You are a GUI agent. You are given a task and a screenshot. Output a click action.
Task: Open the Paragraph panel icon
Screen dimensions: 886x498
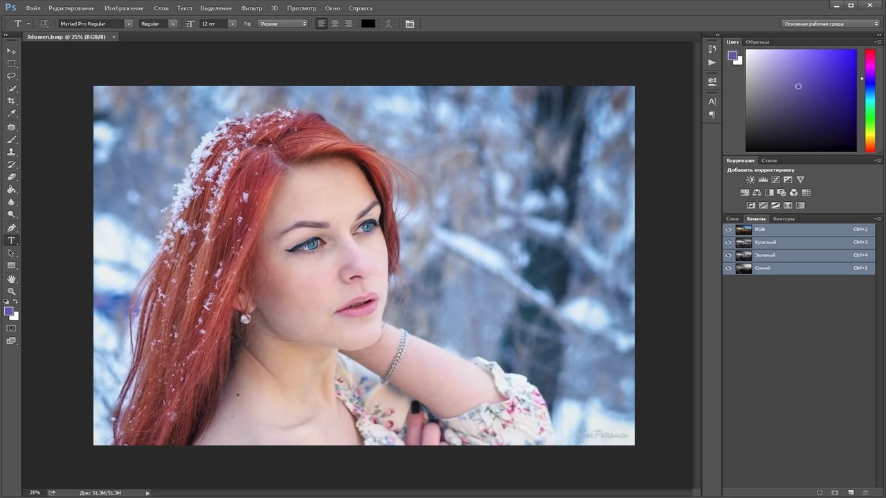(x=712, y=115)
